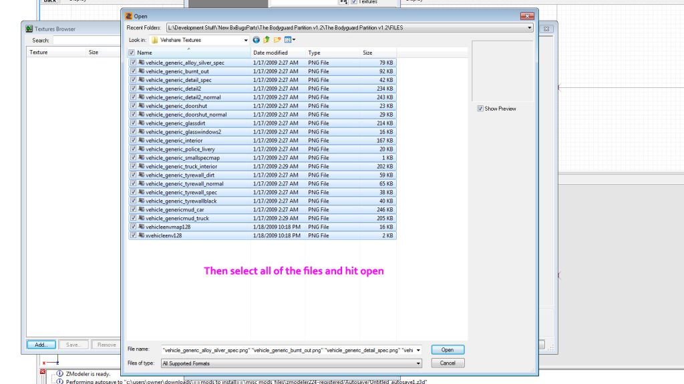This screenshot has height=384, width=684.
Task: Uncheck the xvehicleenv128 checkbox
Action: tap(133, 235)
